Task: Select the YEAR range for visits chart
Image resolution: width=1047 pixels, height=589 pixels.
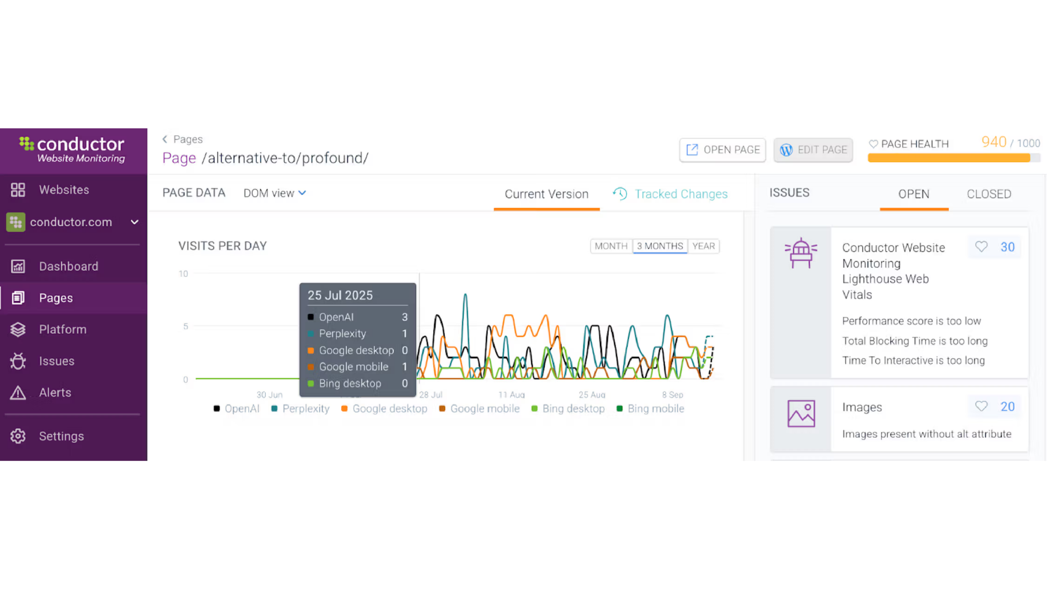Action: click(x=703, y=246)
